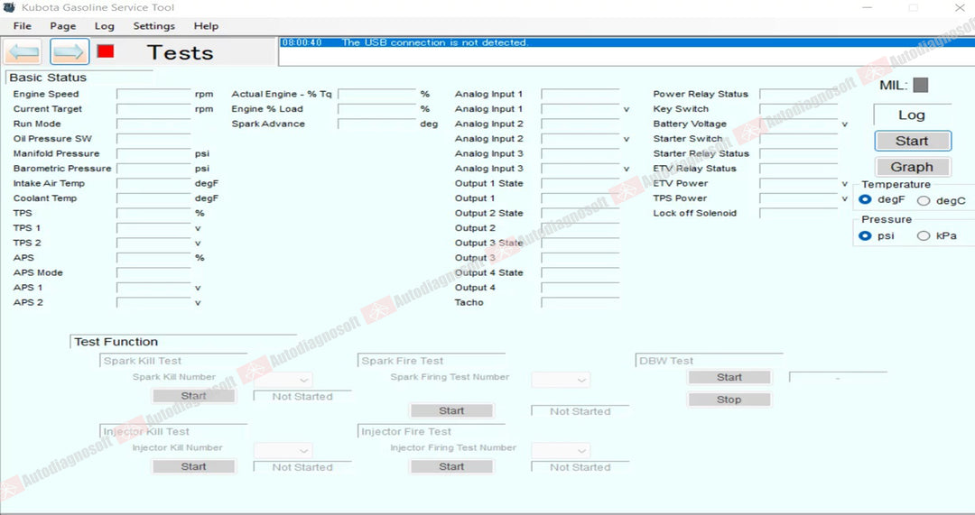
Task: Click the 'USB connection is not detected' message
Action: pyautogui.click(x=434, y=42)
